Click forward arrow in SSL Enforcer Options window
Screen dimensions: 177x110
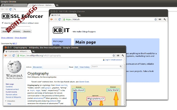tap(6, 9)
